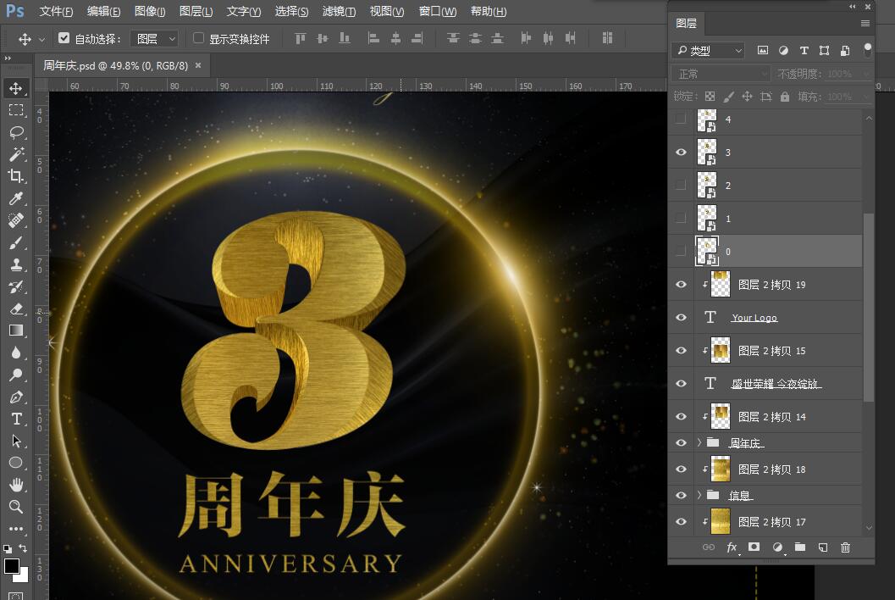Hide the 图层 2 拷贝 19 layer
This screenshot has width=895, height=600.
(x=681, y=284)
